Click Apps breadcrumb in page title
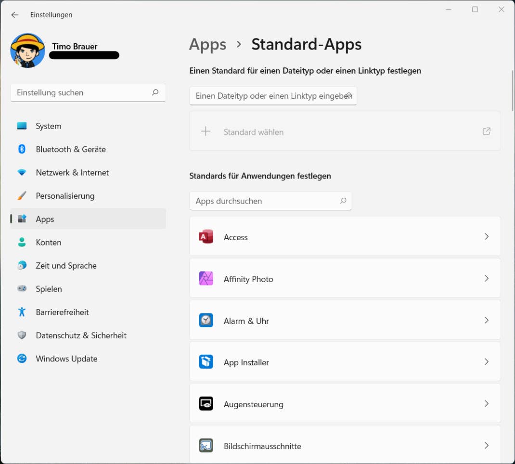Viewport: 515px width, 464px height. (207, 44)
